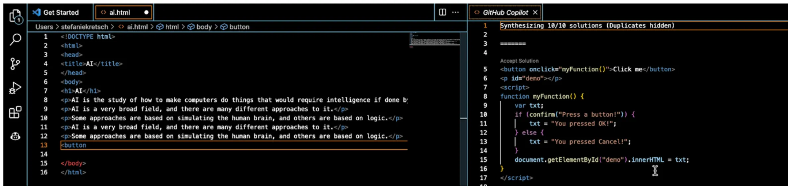This screenshot has width=791, height=189.
Task: Click the ======= separator line
Action: click(513, 44)
